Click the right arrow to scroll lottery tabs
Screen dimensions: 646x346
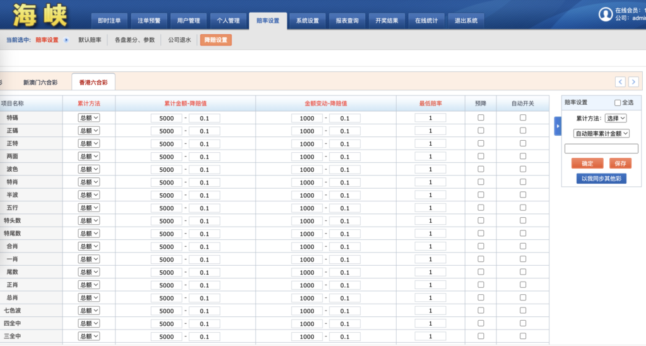(x=633, y=81)
